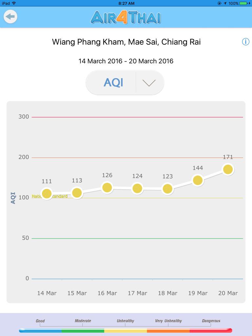Tap the date range 14–20 March 2016

coord(126,61)
